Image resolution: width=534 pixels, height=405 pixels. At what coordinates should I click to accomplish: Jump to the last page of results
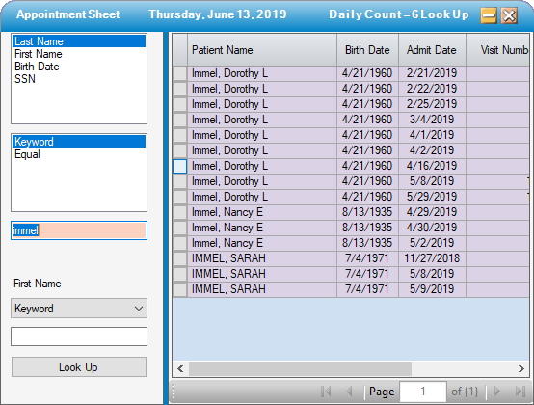pyautogui.click(x=521, y=391)
